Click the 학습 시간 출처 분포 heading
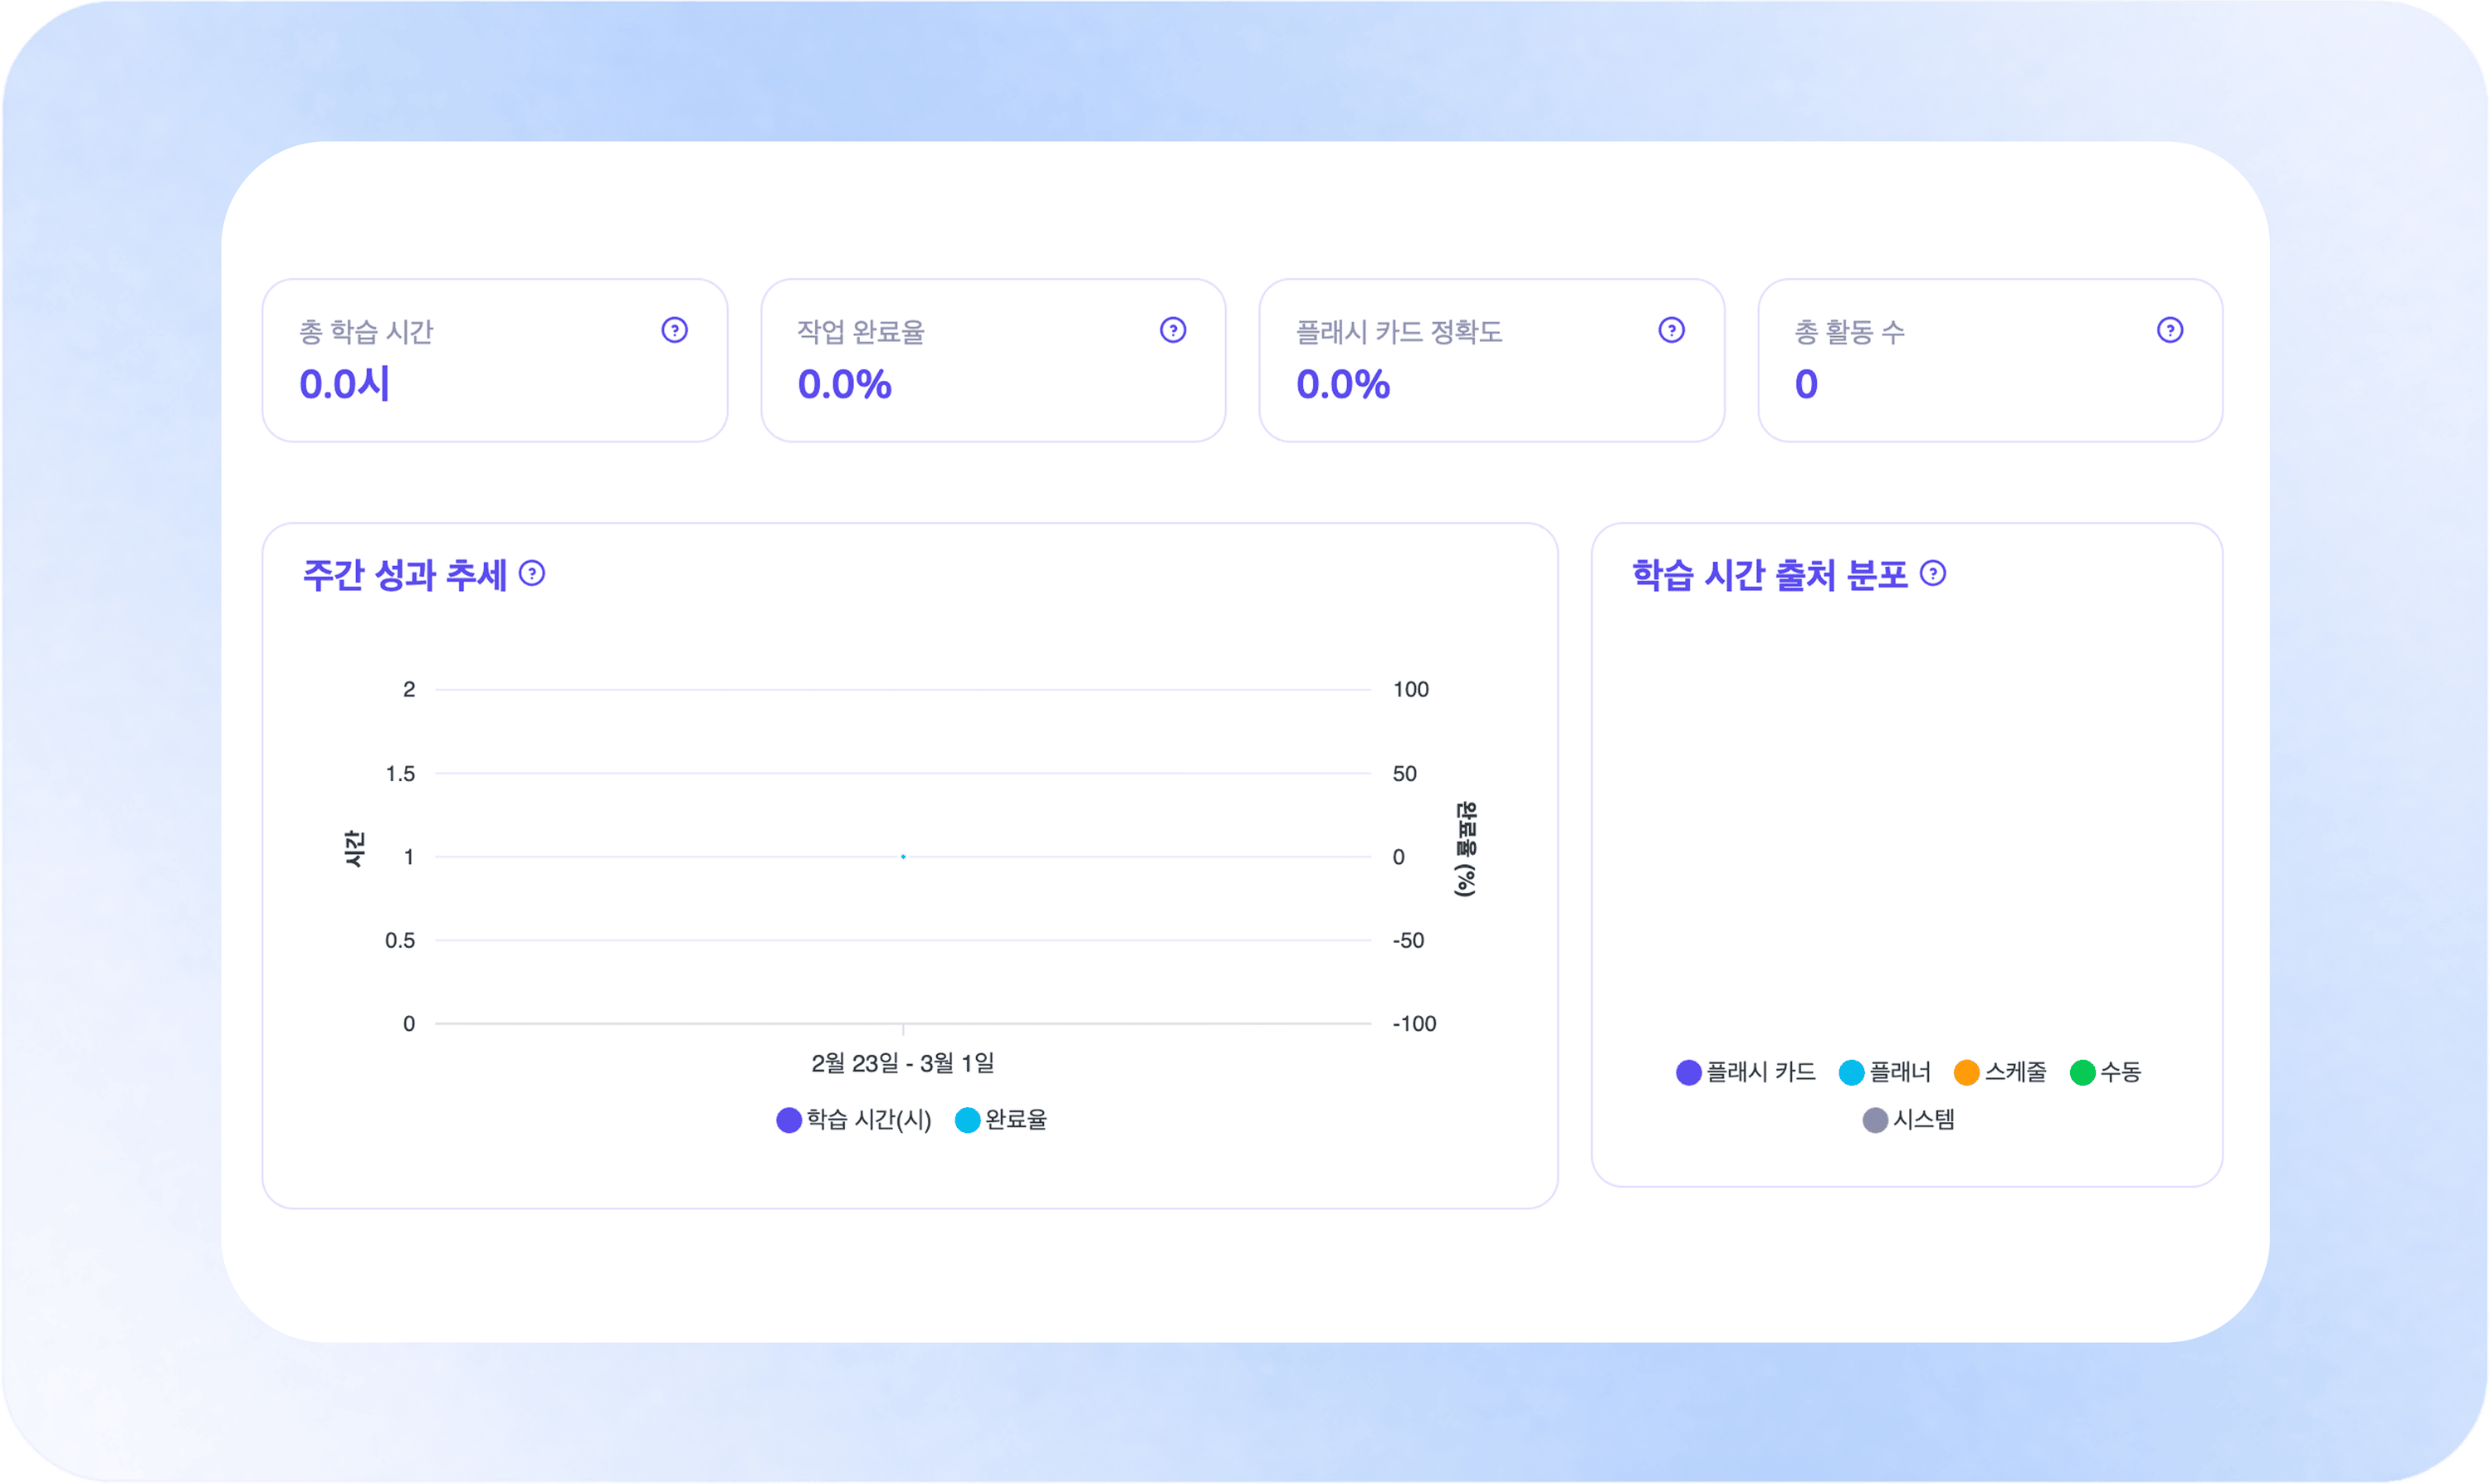Viewport: 2490px width, 1484px height. pyautogui.click(x=1769, y=575)
